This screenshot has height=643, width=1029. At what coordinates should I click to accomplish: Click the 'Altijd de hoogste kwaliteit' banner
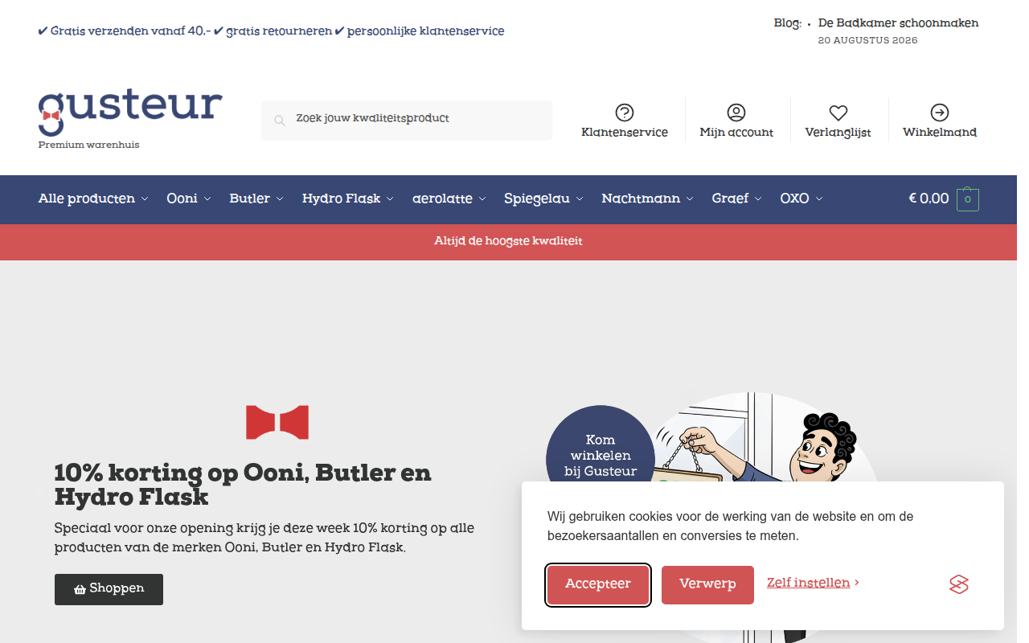pyautogui.click(x=508, y=241)
